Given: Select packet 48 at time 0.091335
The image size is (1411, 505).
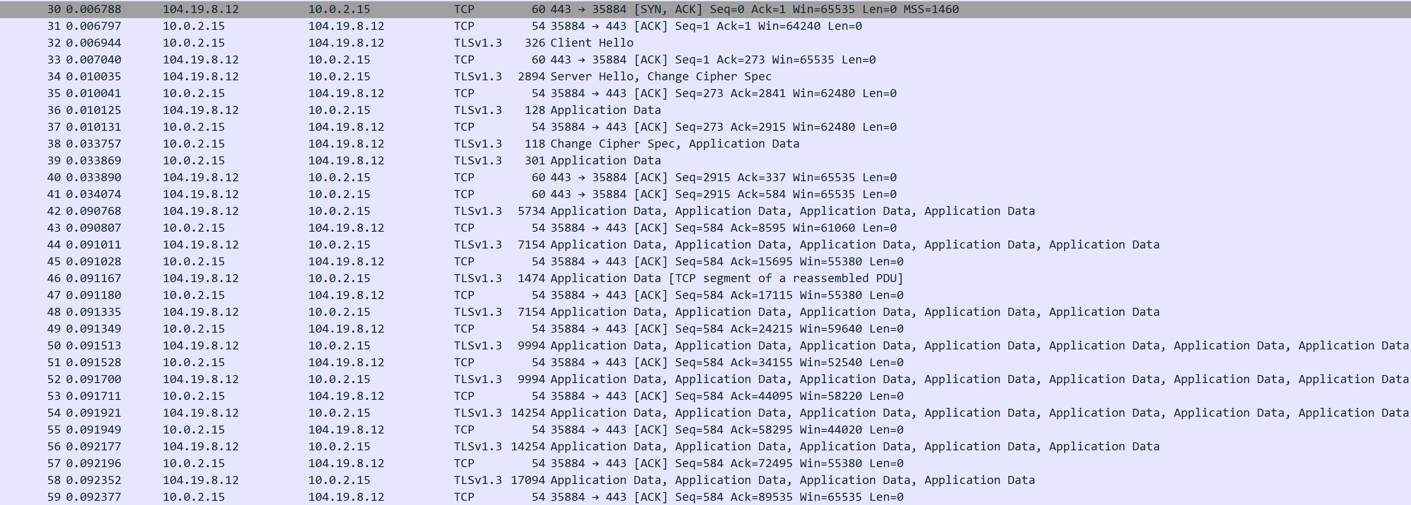Looking at the screenshot, I should pos(706,312).
